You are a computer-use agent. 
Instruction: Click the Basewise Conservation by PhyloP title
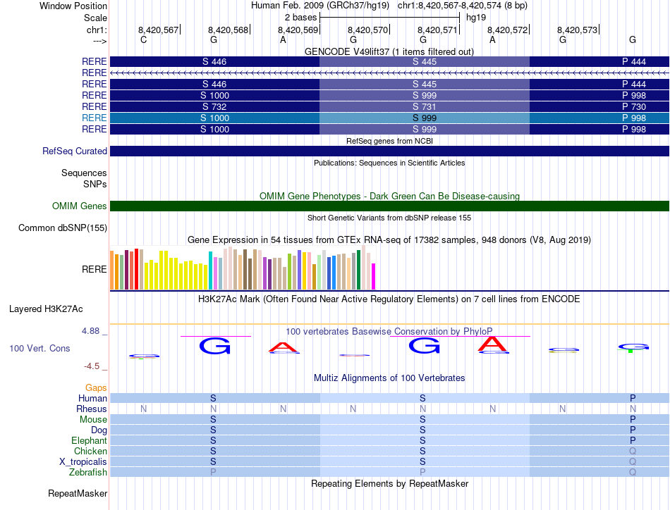389,331
